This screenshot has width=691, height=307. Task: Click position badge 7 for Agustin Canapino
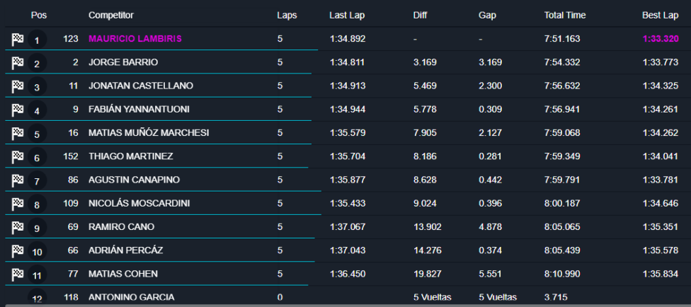pyautogui.click(x=37, y=182)
